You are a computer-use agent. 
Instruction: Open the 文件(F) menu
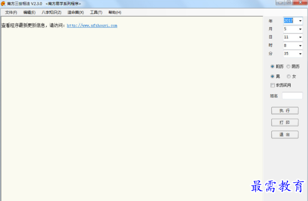point(11,12)
